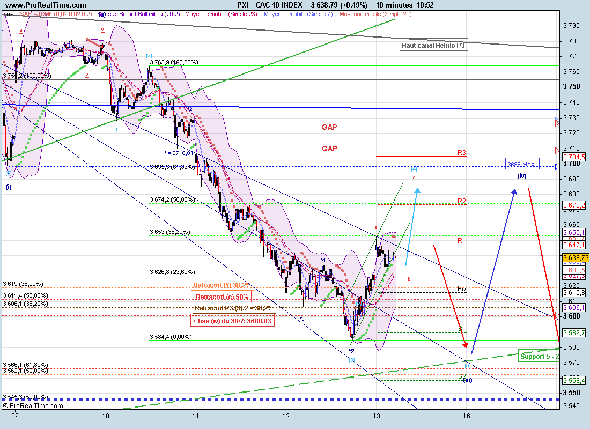The width and height of the screenshot is (590, 429).
Task: Click the red triangle marker near 3 710
Action: pyautogui.click(x=557, y=150)
